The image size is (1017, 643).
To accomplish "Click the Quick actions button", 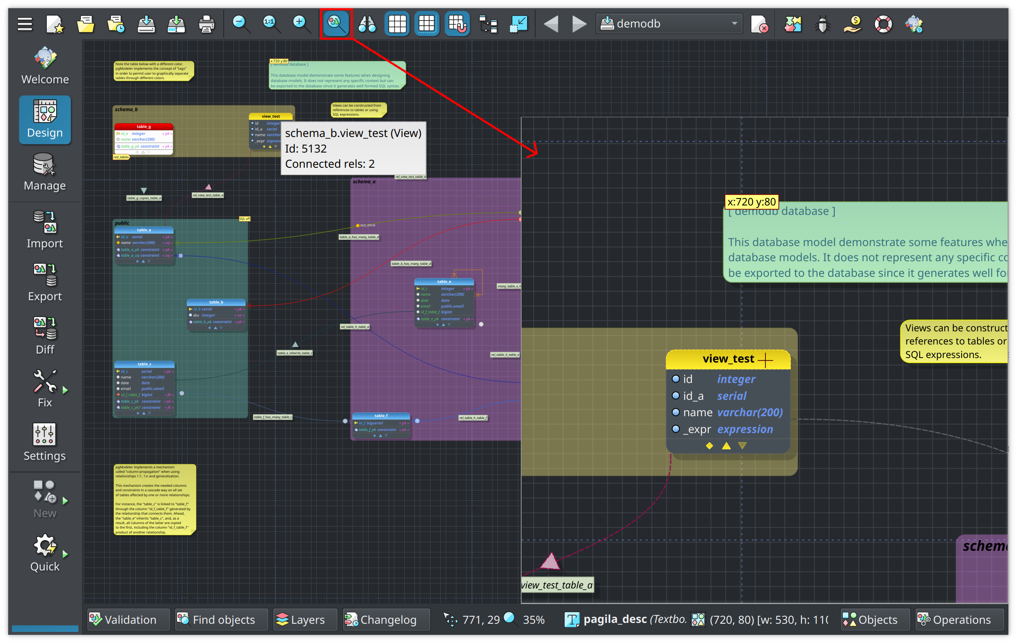I will pyautogui.click(x=44, y=553).
